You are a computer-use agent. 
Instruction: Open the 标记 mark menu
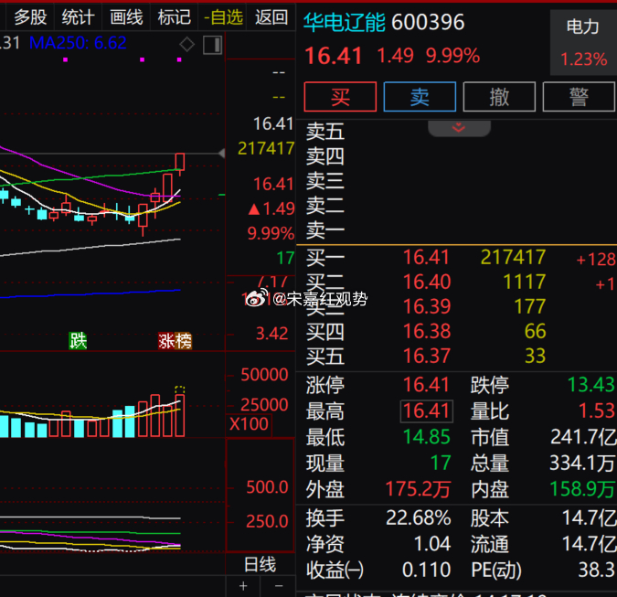point(175,17)
